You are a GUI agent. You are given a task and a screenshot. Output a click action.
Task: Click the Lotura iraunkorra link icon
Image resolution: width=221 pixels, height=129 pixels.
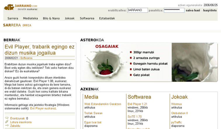pos(7,122)
